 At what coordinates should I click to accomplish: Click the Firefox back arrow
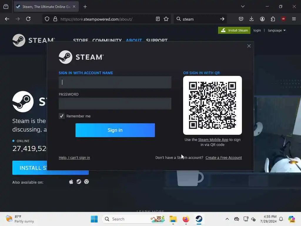pyautogui.click(x=7, y=19)
